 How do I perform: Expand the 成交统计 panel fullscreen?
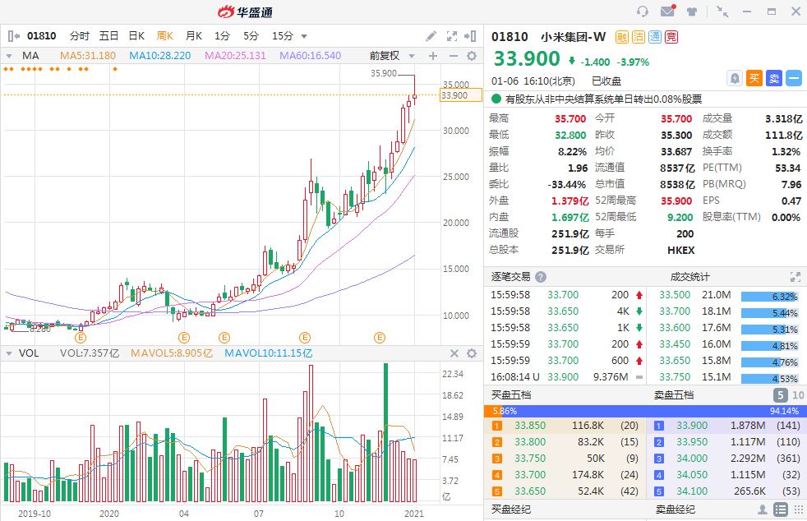pyautogui.click(x=795, y=277)
